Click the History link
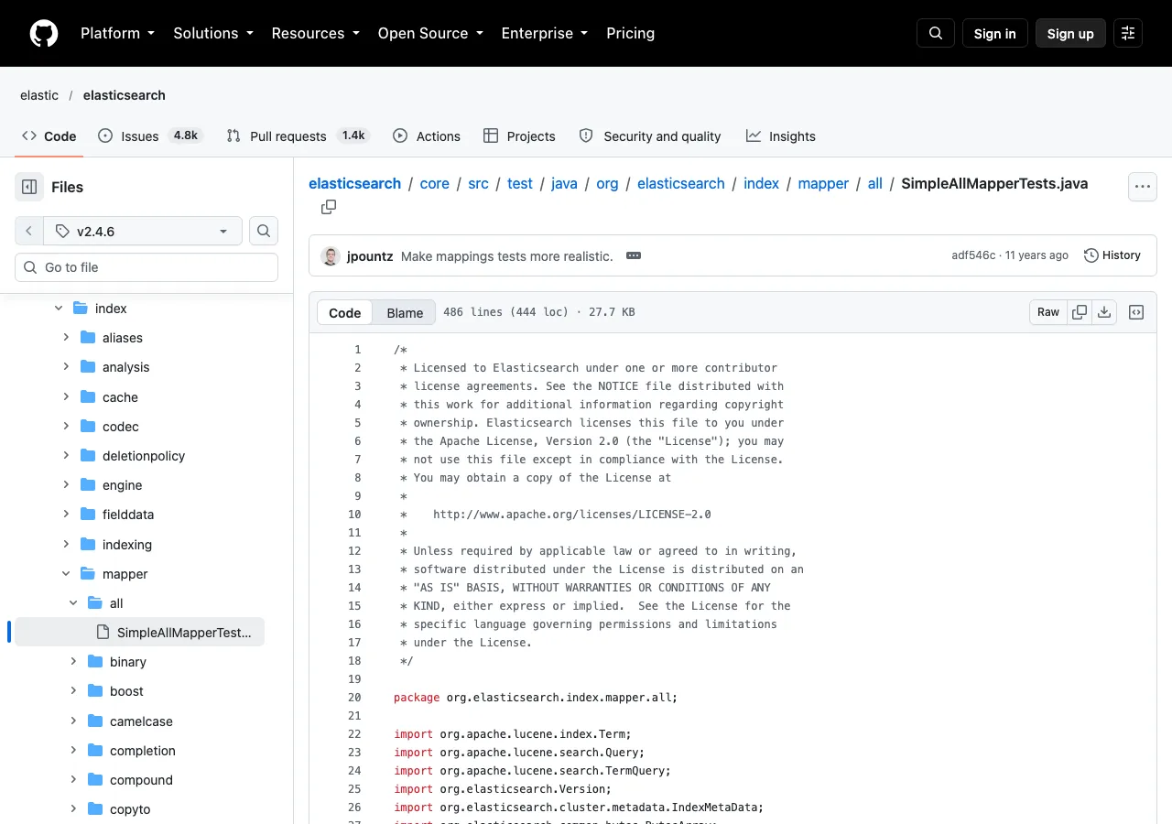Screen dimensions: 1172x824 1112,255
